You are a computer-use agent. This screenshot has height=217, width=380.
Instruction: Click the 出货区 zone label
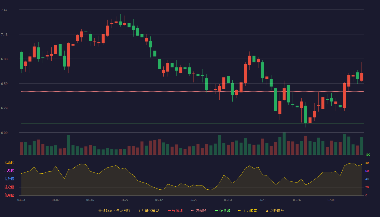[9, 171]
